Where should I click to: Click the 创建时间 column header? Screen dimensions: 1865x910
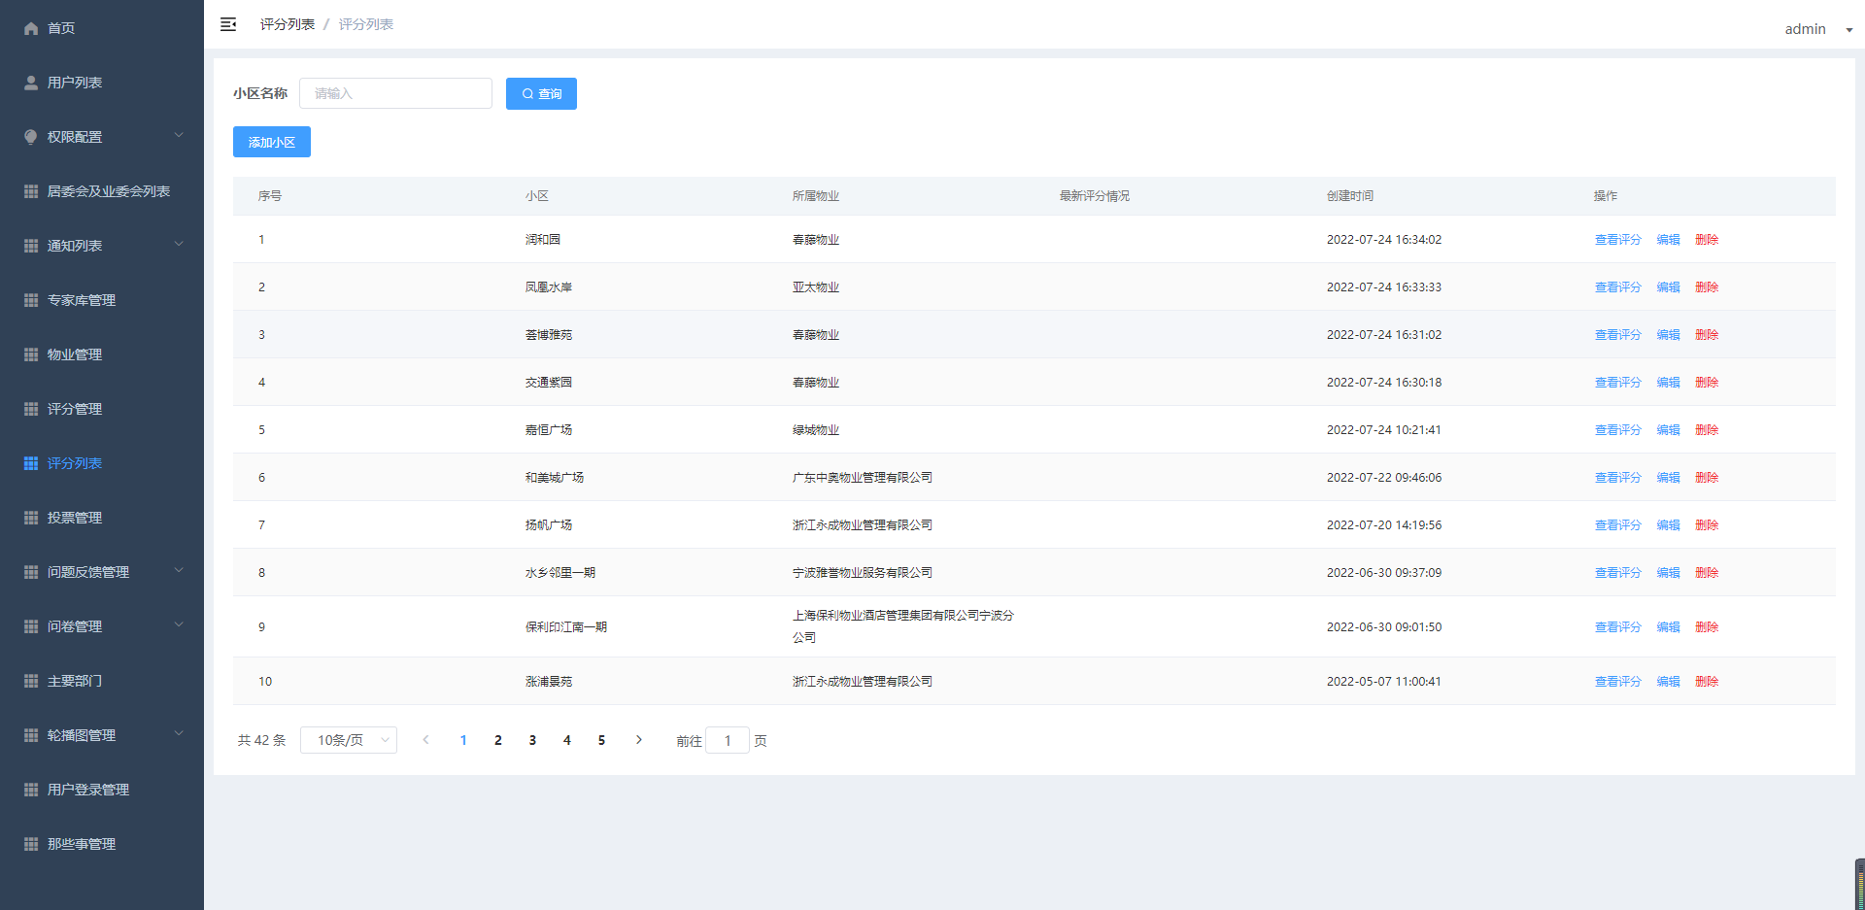tap(1350, 195)
